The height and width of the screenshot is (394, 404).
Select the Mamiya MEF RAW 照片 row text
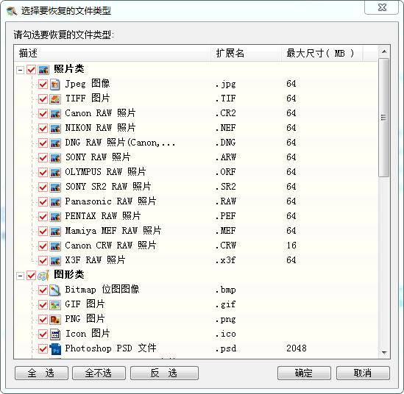113,231
